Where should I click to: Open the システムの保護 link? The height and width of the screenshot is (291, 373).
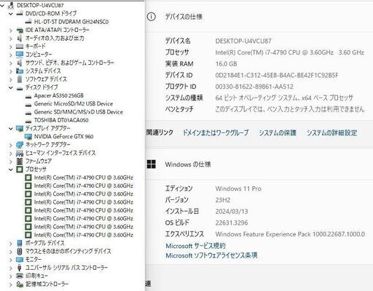(277, 132)
